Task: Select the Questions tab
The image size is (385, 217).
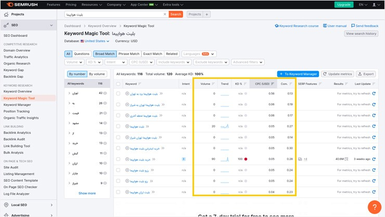Action: 82,54
